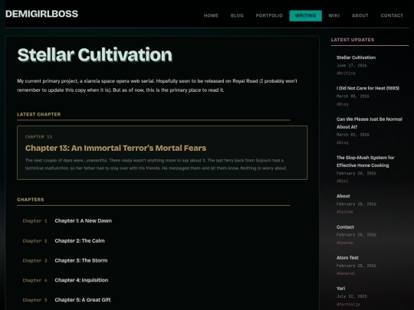This screenshot has height=310, width=414.
Task: Click the #Blog tag under the AI post
Action: [x=343, y=142]
